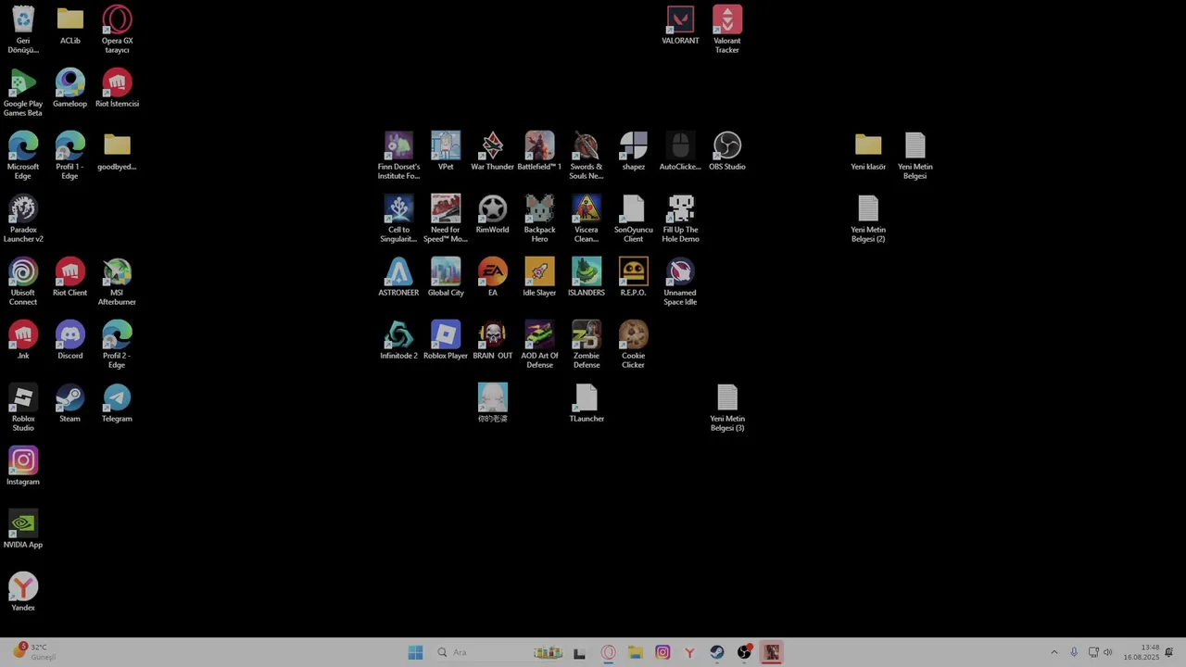Open the Roblox Player shortcut
Screen dimensions: 1186x667
pos(446,335)
